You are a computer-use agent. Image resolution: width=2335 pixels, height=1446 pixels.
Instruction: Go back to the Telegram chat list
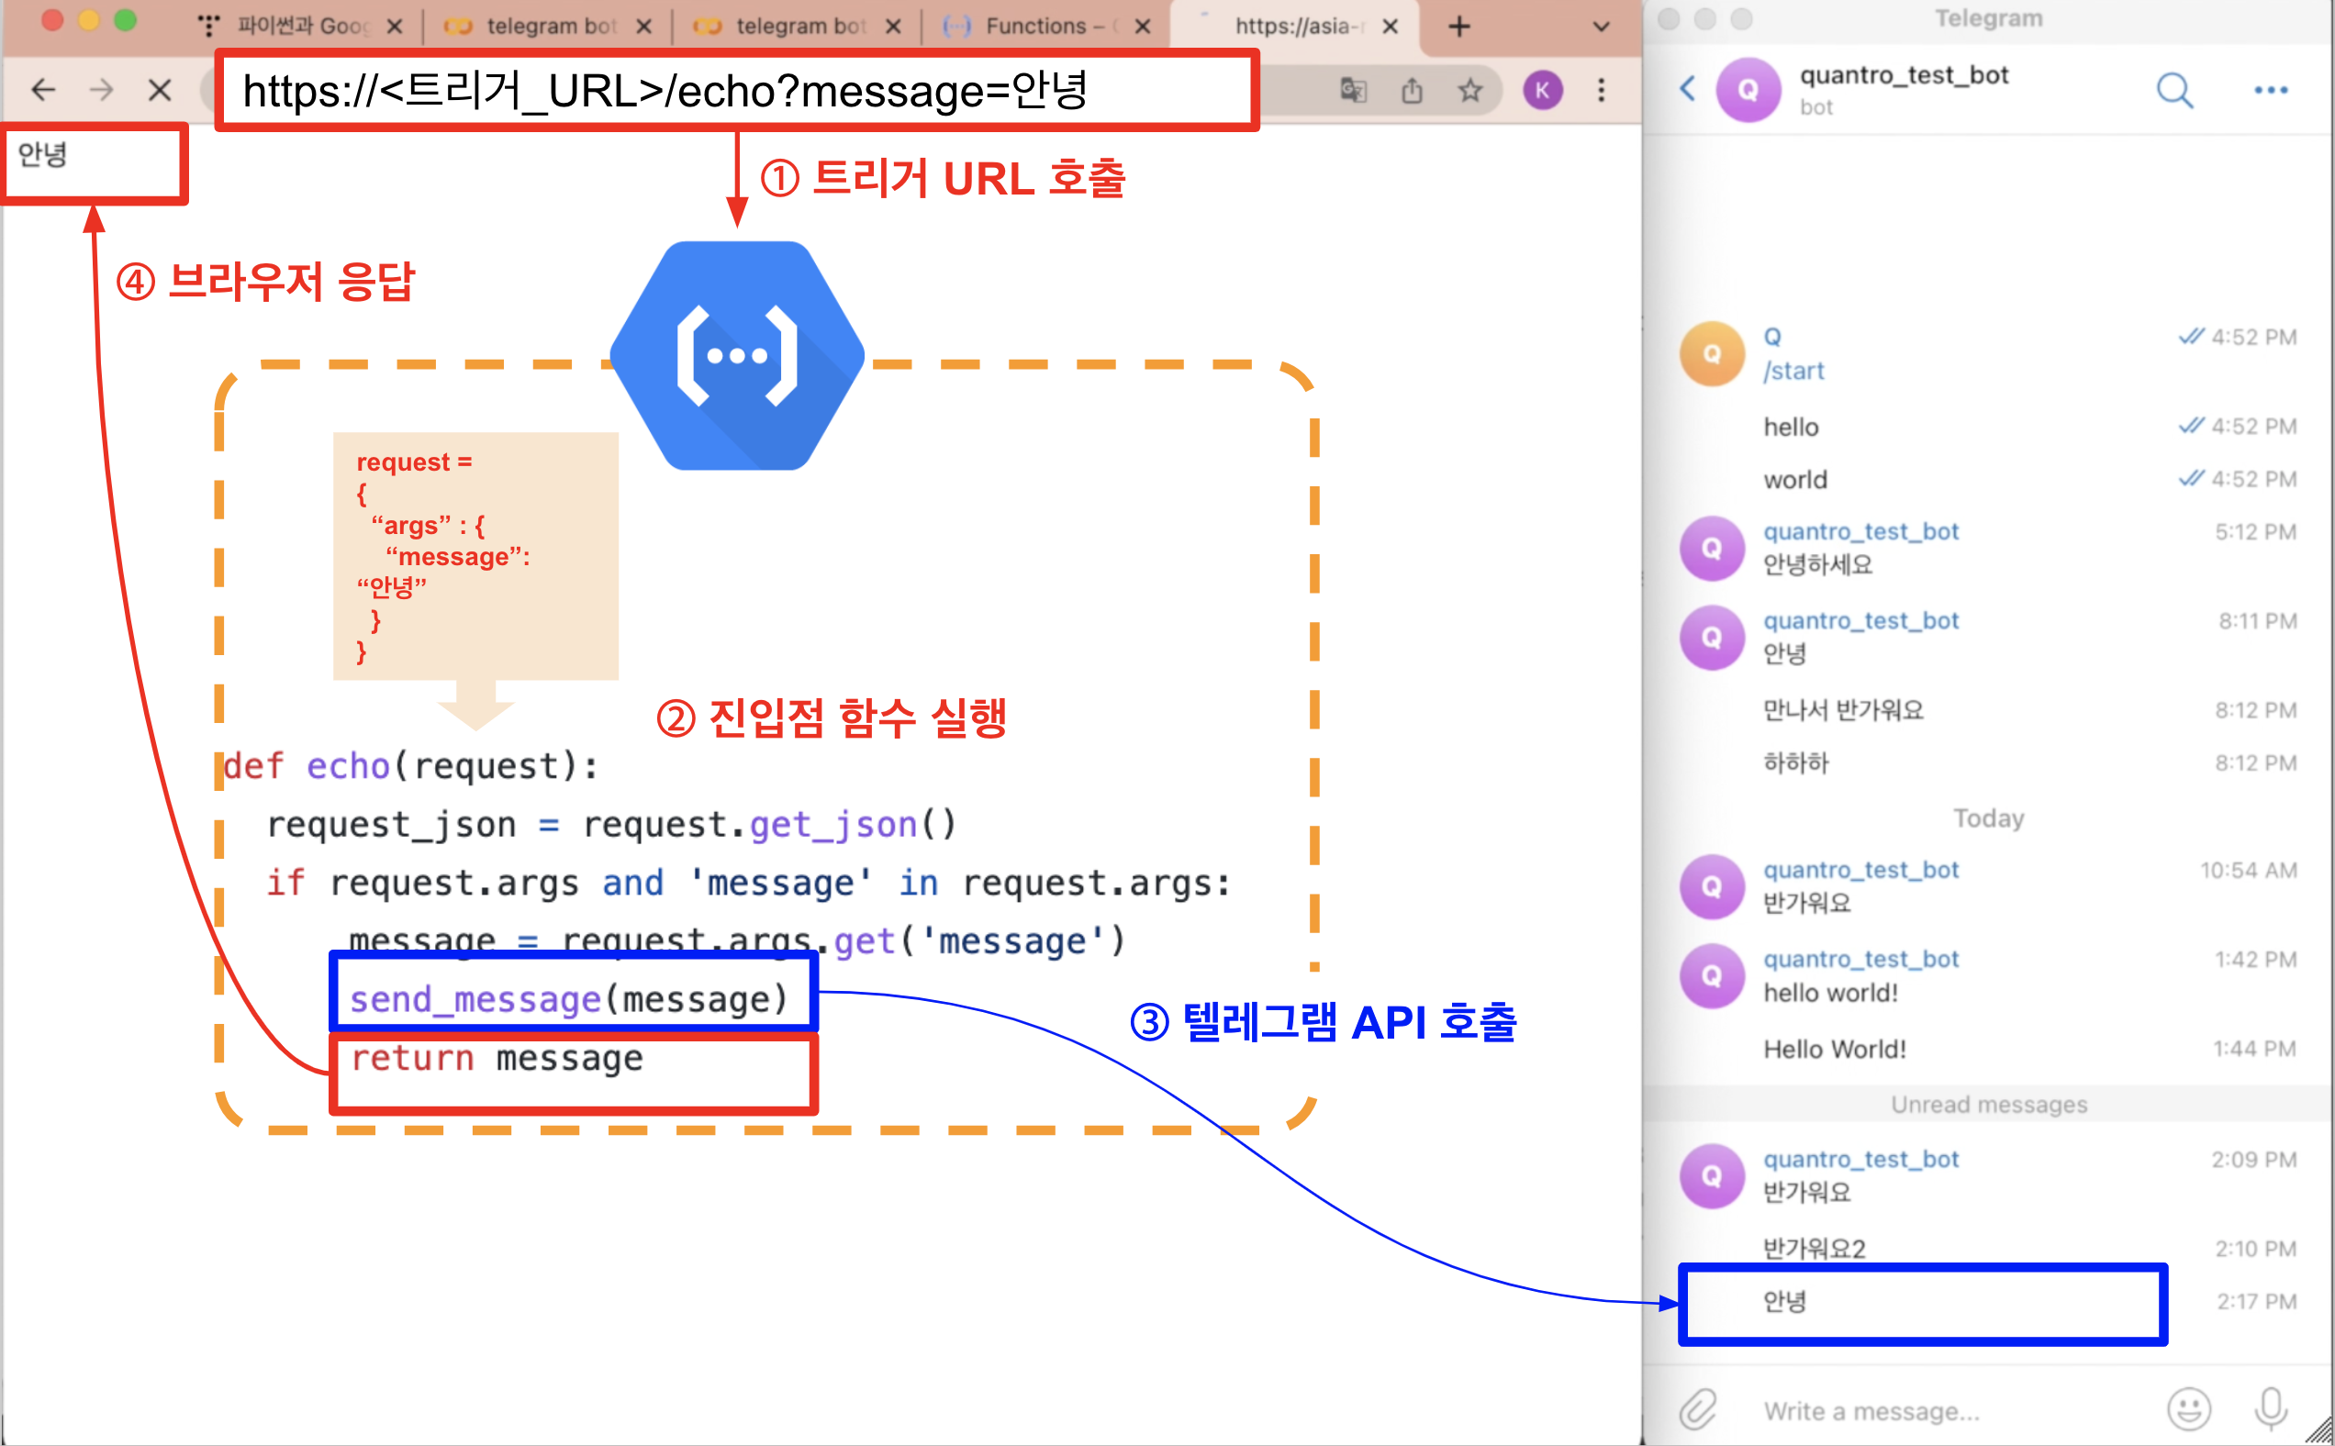(x=1687, y=89)
